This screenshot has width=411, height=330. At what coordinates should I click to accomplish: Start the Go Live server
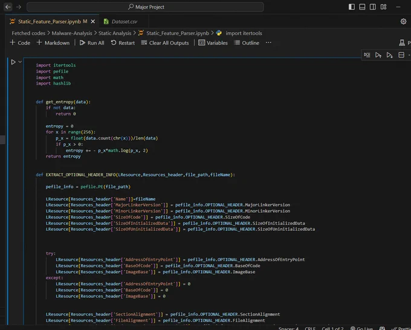tap(361, 328)
